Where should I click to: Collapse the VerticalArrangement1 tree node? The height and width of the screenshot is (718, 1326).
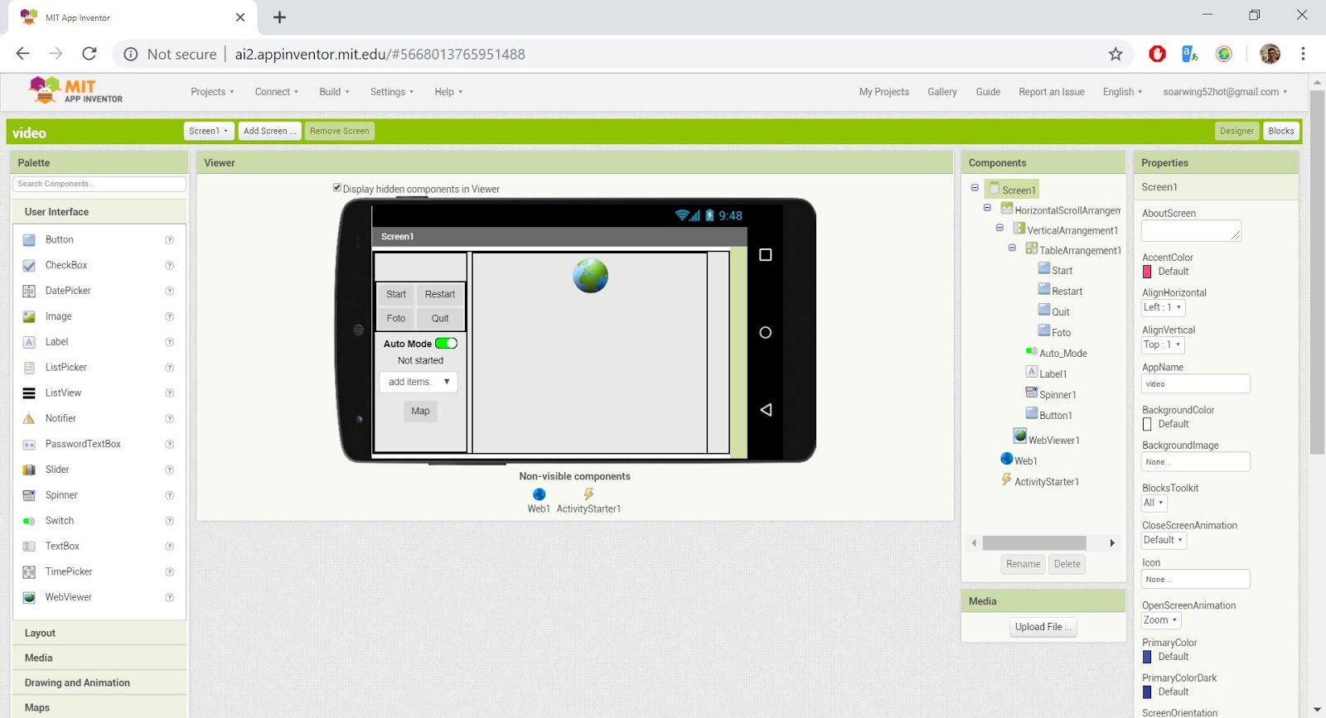(x=999, y=228)
